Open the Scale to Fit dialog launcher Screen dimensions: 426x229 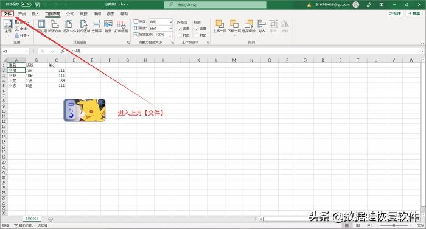(172, 43)
